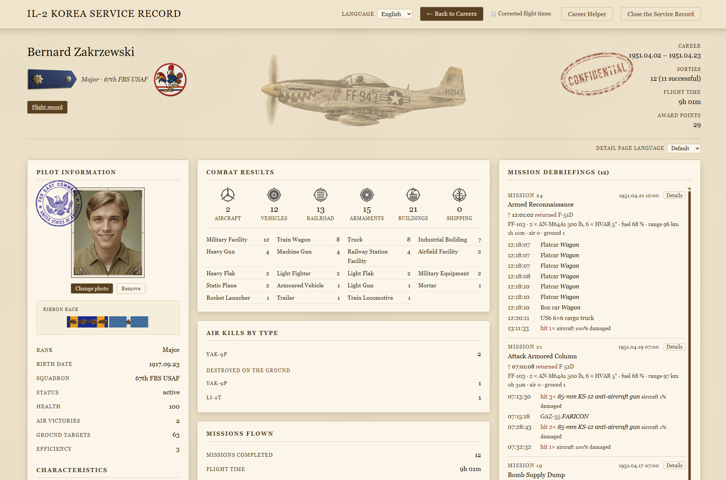Click the Railroad track icon
The width and height of the screenshot is (726, 480).
pyautogui.click(x=320, y=195)
